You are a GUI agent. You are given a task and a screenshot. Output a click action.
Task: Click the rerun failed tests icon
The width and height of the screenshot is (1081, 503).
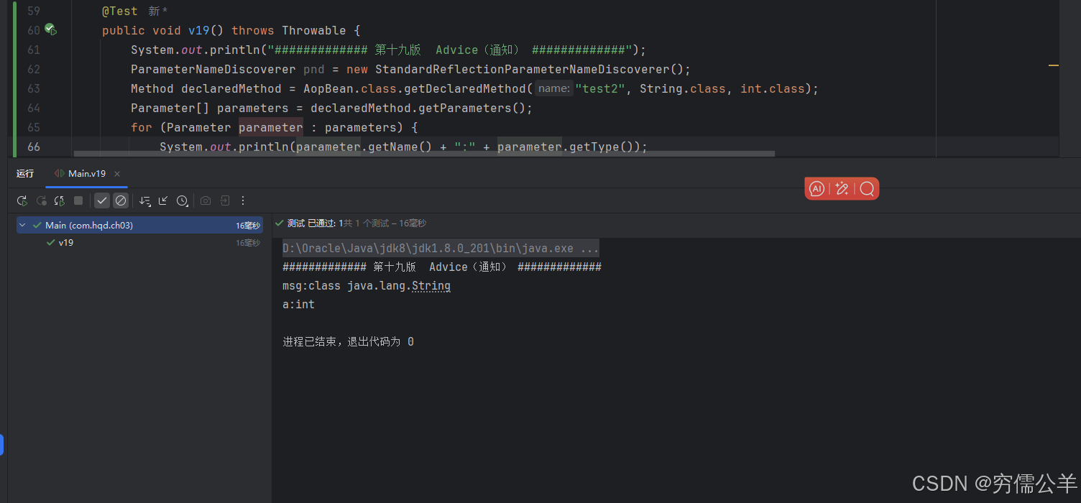(x=41, y=200)
